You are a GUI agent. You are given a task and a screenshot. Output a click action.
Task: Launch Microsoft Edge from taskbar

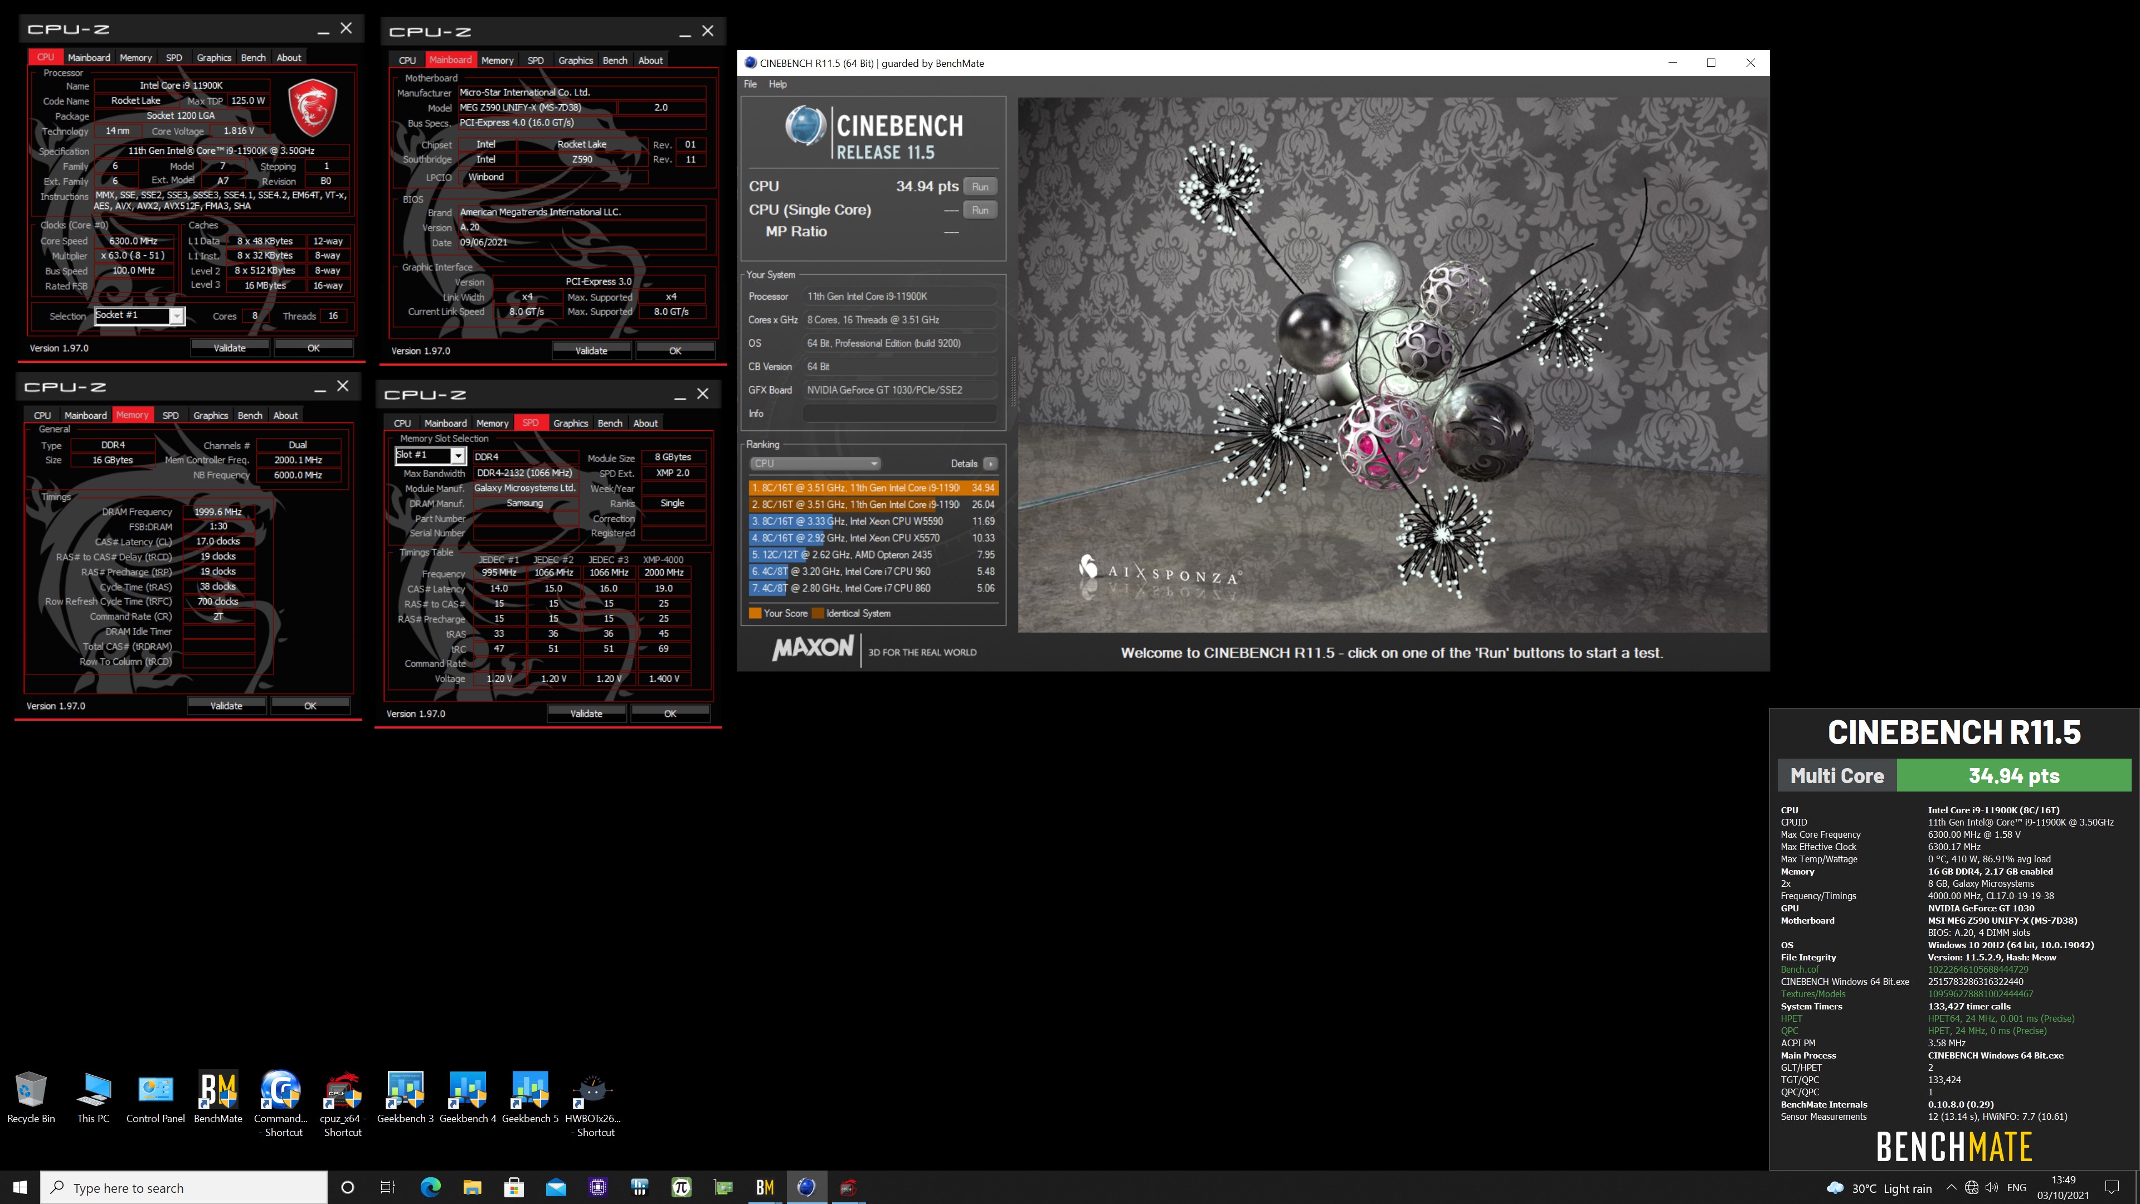click(430, 1187)
